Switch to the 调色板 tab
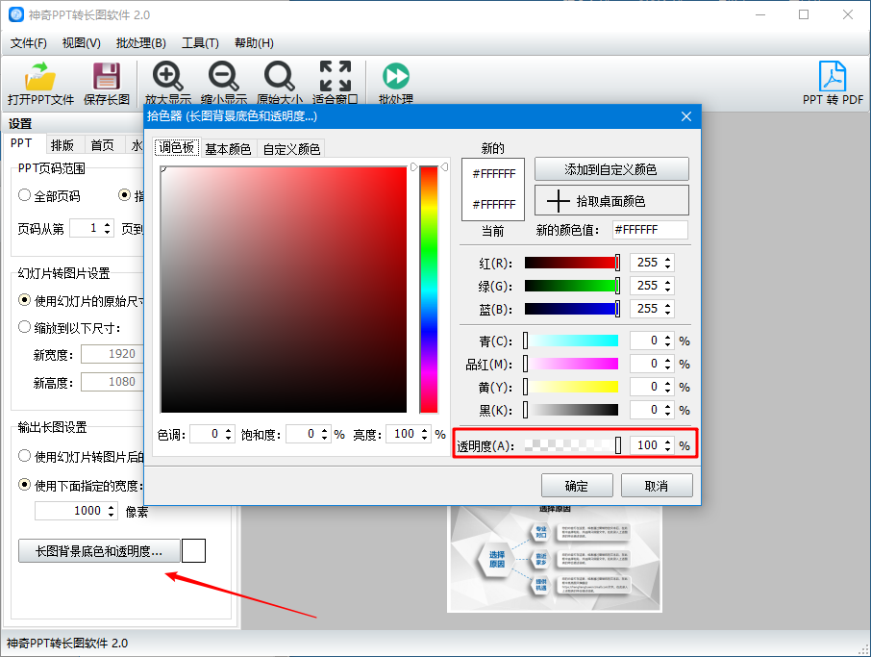The image size is (871, 657). [x=176, y=147]
